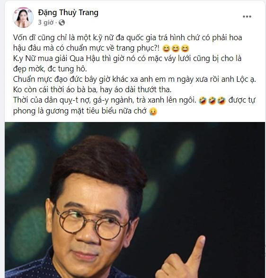The width and height of the screenshot is (266, 278).
Task: Click middle rolling-laugh emoji after "lên ngôi."
Action: (x=212, y=101)
